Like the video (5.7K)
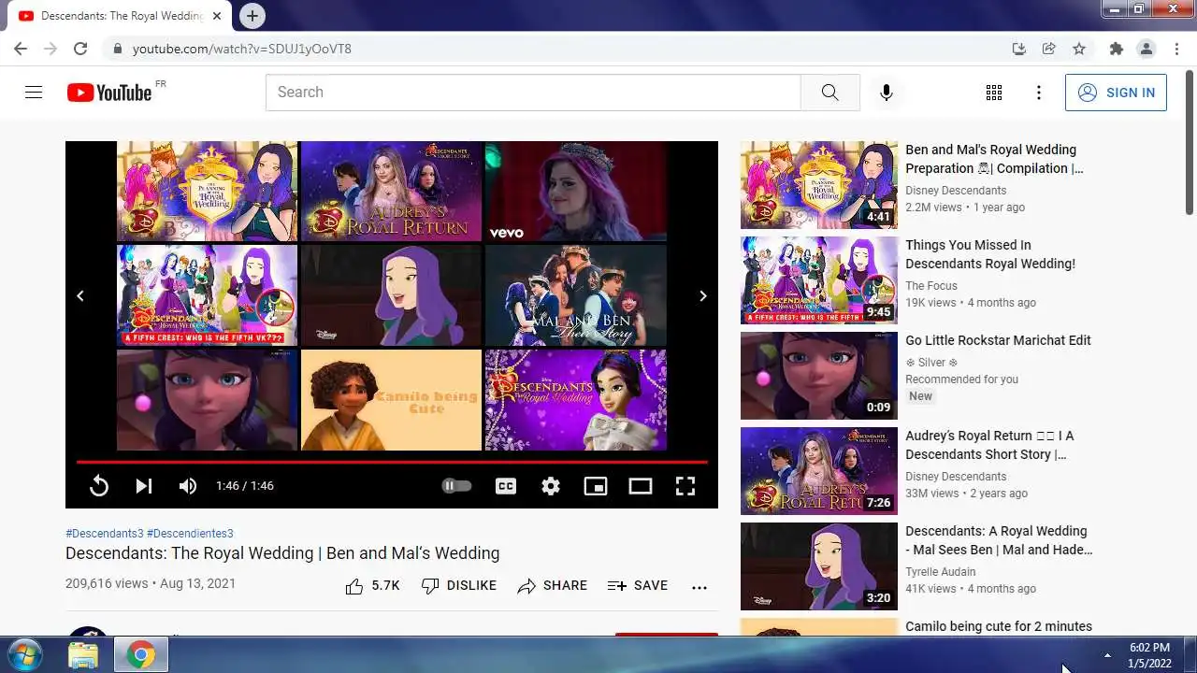The height and width of the screenshot is (673, 1197). point(372,585)
